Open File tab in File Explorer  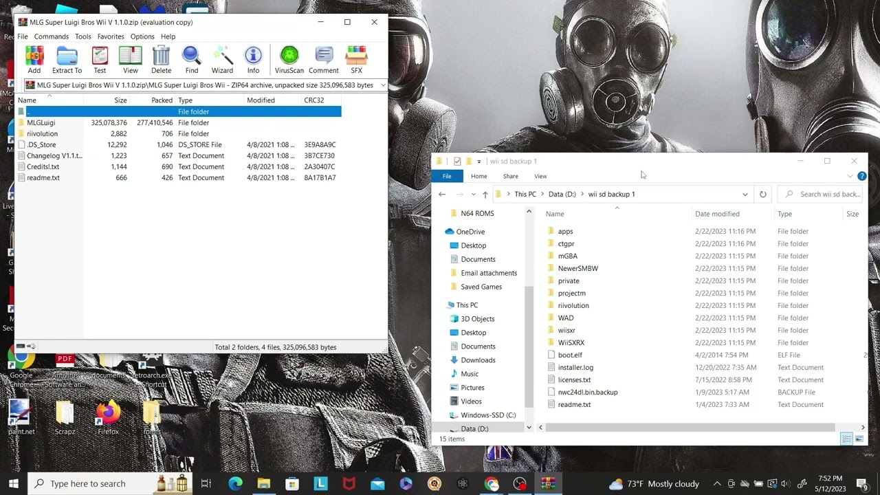pos(447,176)
